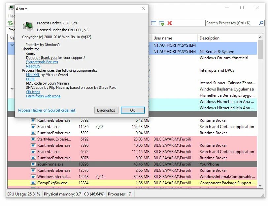Select StartMenuExperie... process name

pyautogui.click(x=54, y=139)
